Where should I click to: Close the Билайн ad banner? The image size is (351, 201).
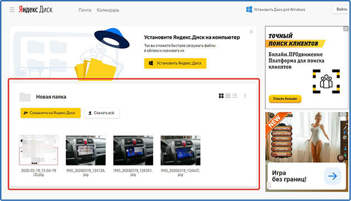pos(346,29)
